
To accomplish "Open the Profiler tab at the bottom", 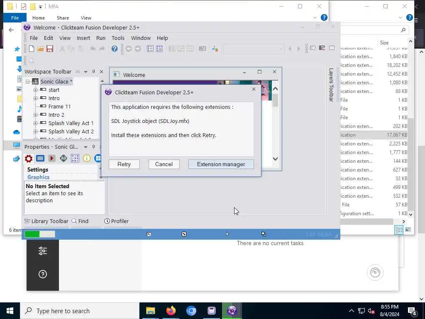I will 116,221.
